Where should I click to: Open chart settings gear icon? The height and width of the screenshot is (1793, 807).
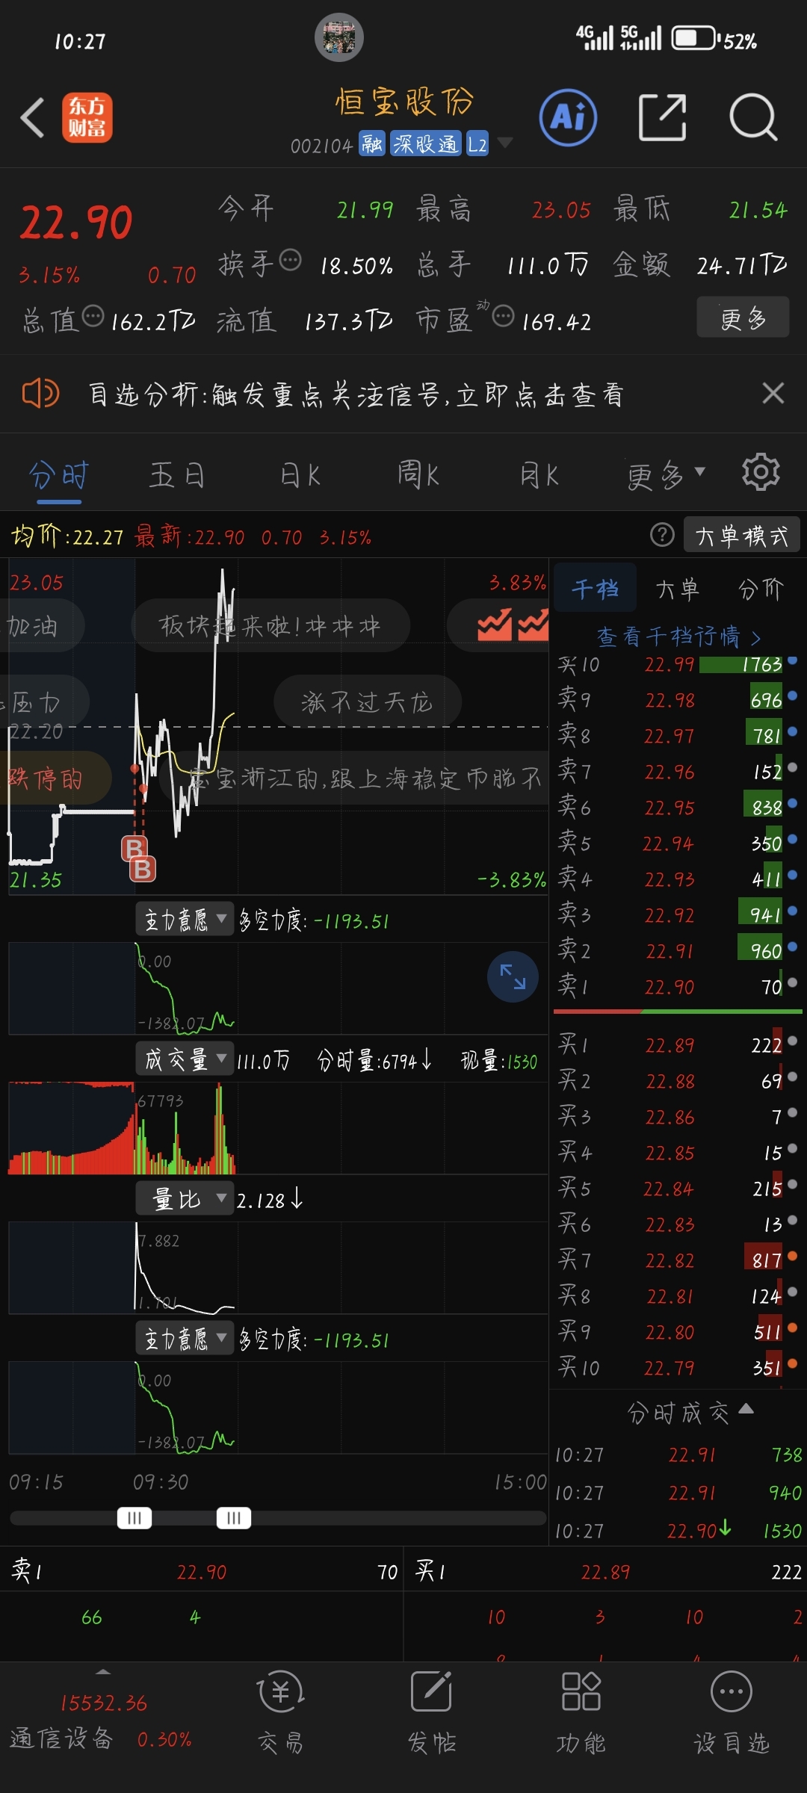point(761,472)
